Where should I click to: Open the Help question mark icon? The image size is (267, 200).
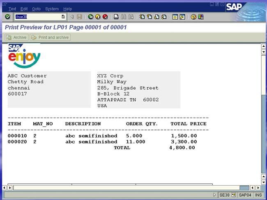(193, 17)
